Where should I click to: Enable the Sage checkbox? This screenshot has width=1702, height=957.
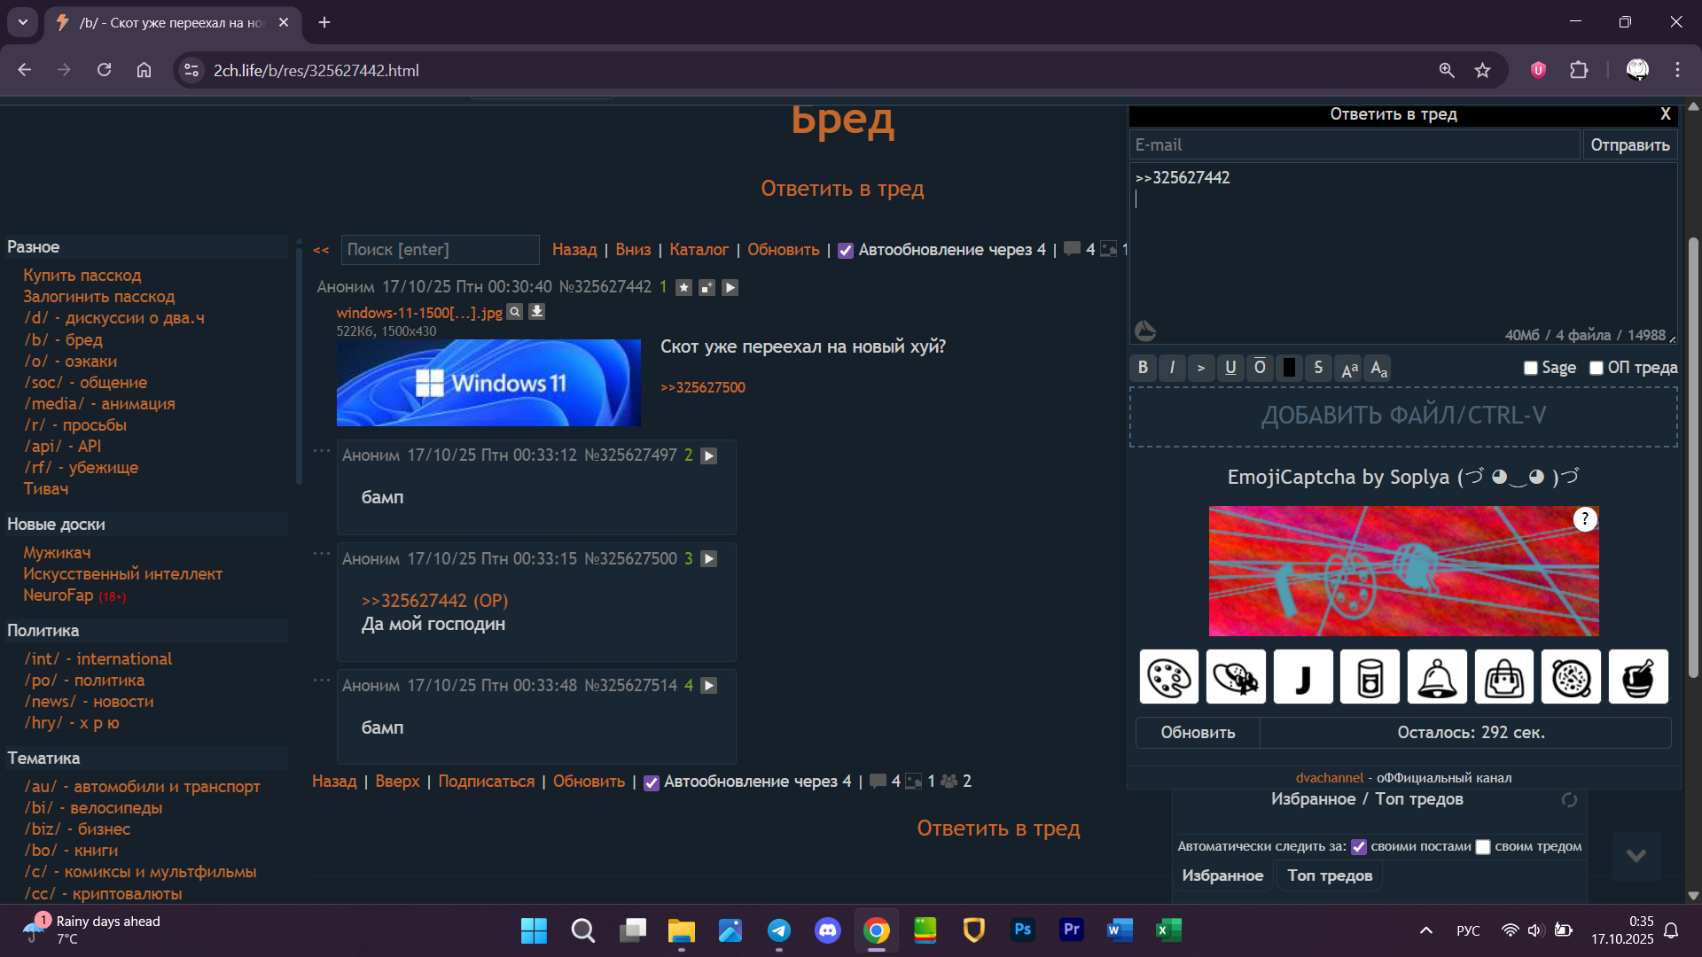1530,368
